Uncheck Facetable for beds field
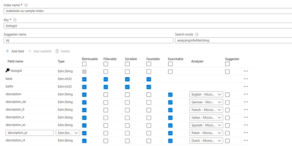292x146 pixels. click(x=149, y=79)
